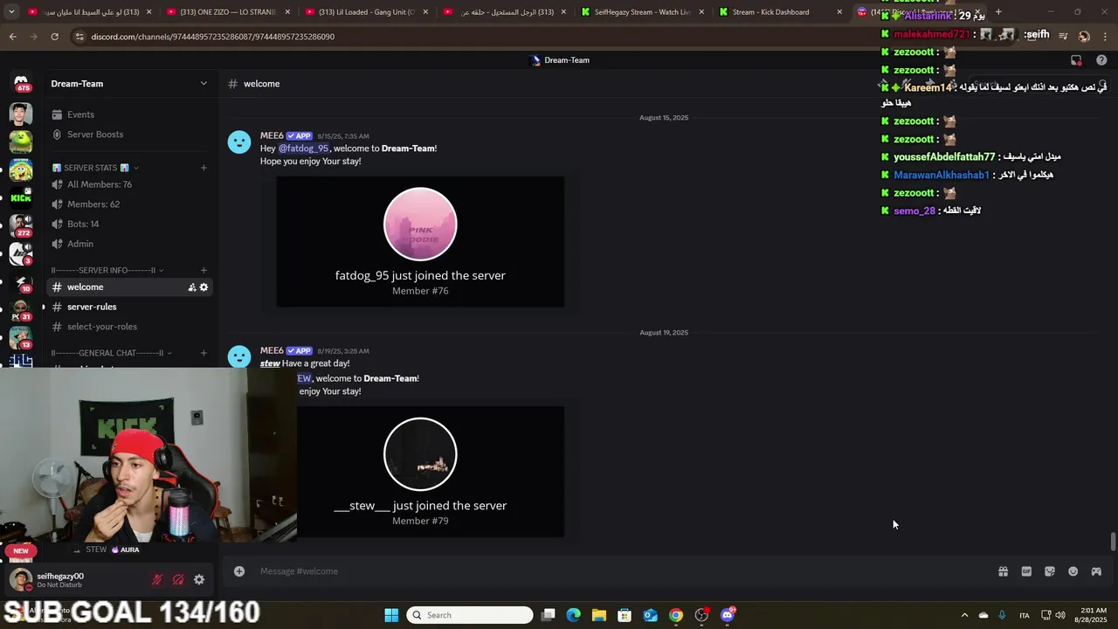Open Members: 62 voice channel

129,204
